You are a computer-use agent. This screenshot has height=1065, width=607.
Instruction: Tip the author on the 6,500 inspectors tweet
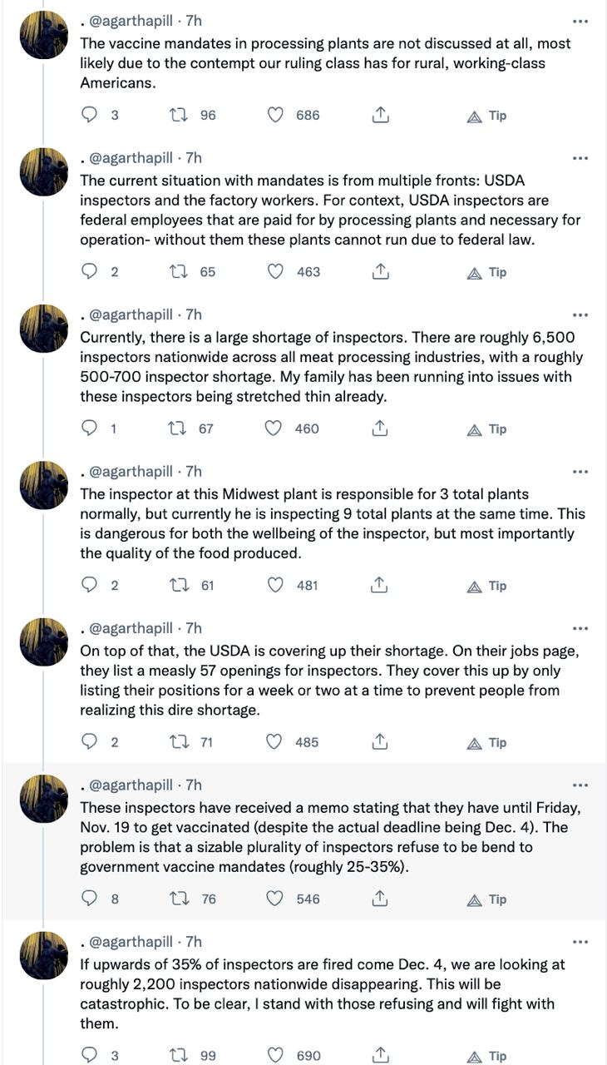tap(487, 429)
